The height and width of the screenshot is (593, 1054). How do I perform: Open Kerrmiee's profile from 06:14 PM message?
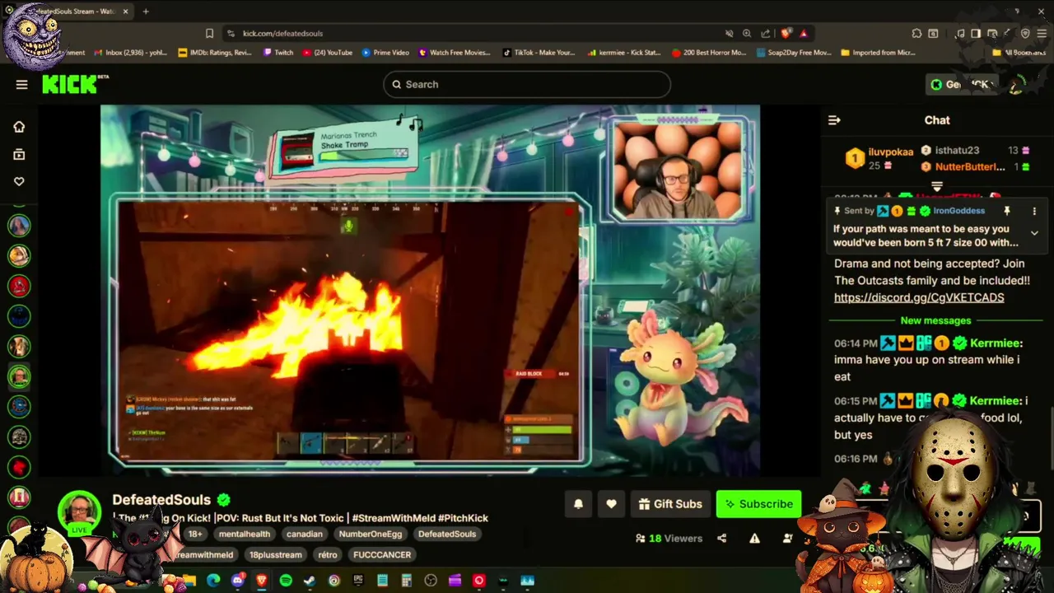click(996, 343)
